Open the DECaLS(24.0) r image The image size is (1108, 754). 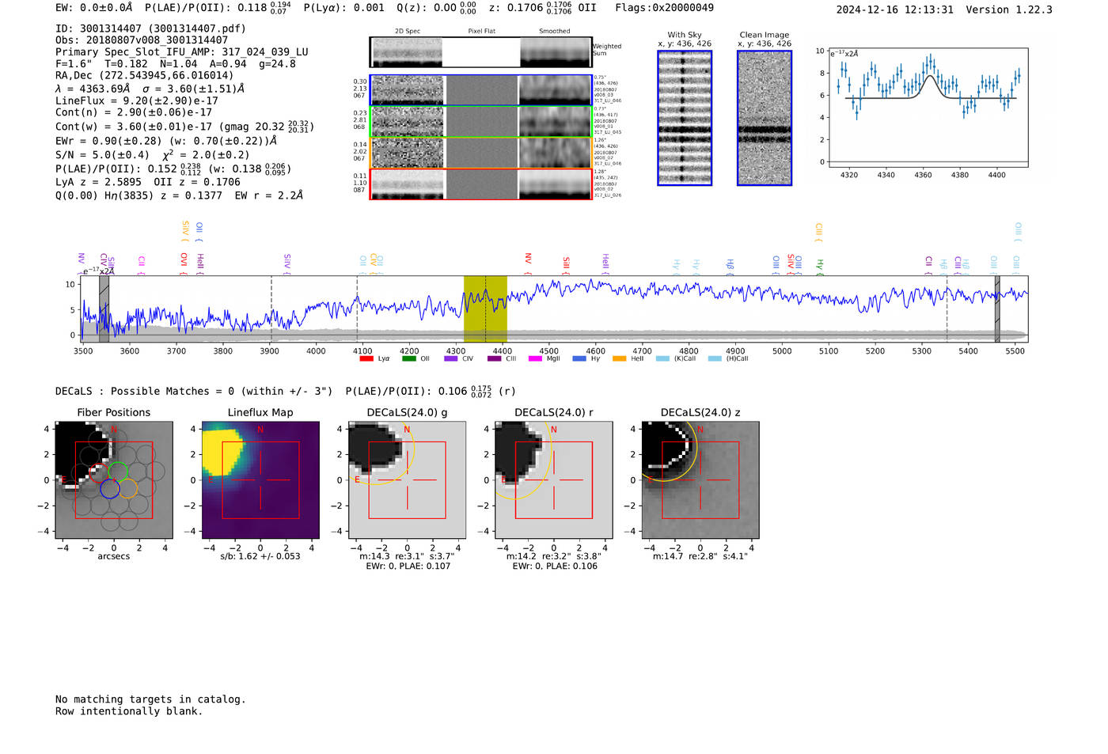[553, 479]
